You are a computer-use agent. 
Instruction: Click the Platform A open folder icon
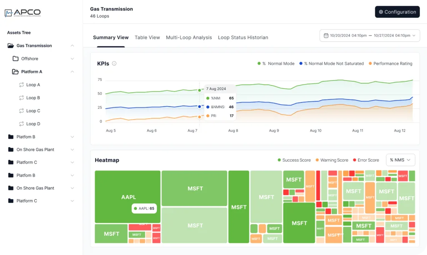(15, 72)
